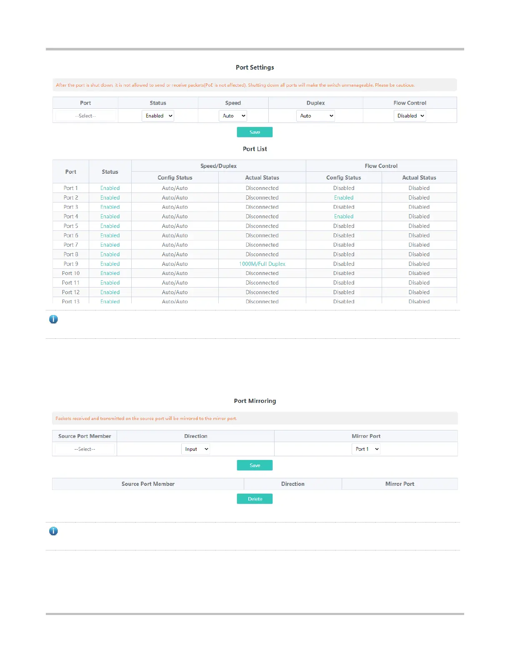Screen dimensions: 510x660
Task: Click the 1000M/Full Duplex status of Port 9
Action: 262,264
